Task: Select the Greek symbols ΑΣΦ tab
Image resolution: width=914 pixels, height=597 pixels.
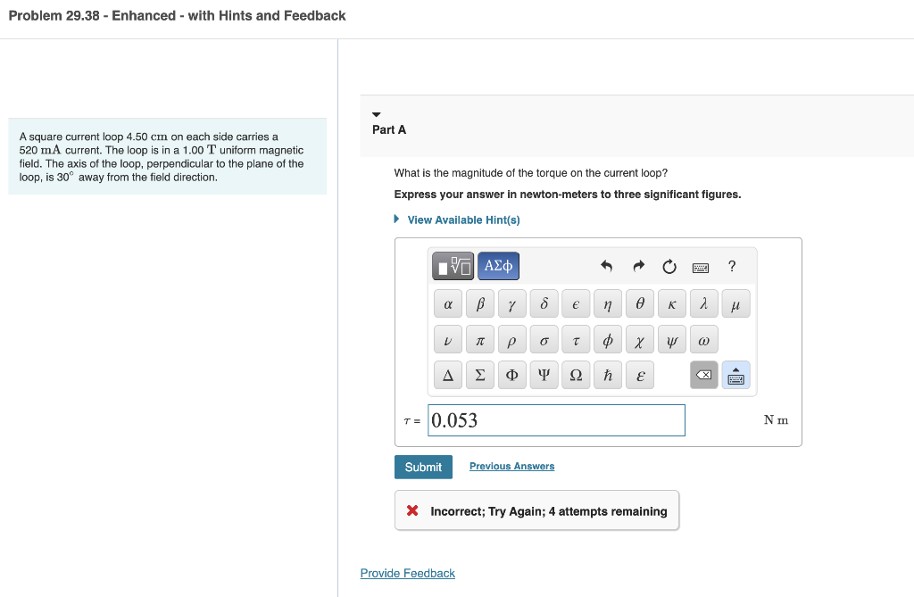Action: tap(498, 266)
